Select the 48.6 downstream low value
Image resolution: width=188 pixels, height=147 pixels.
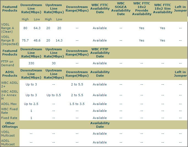[x=37, y=40]
